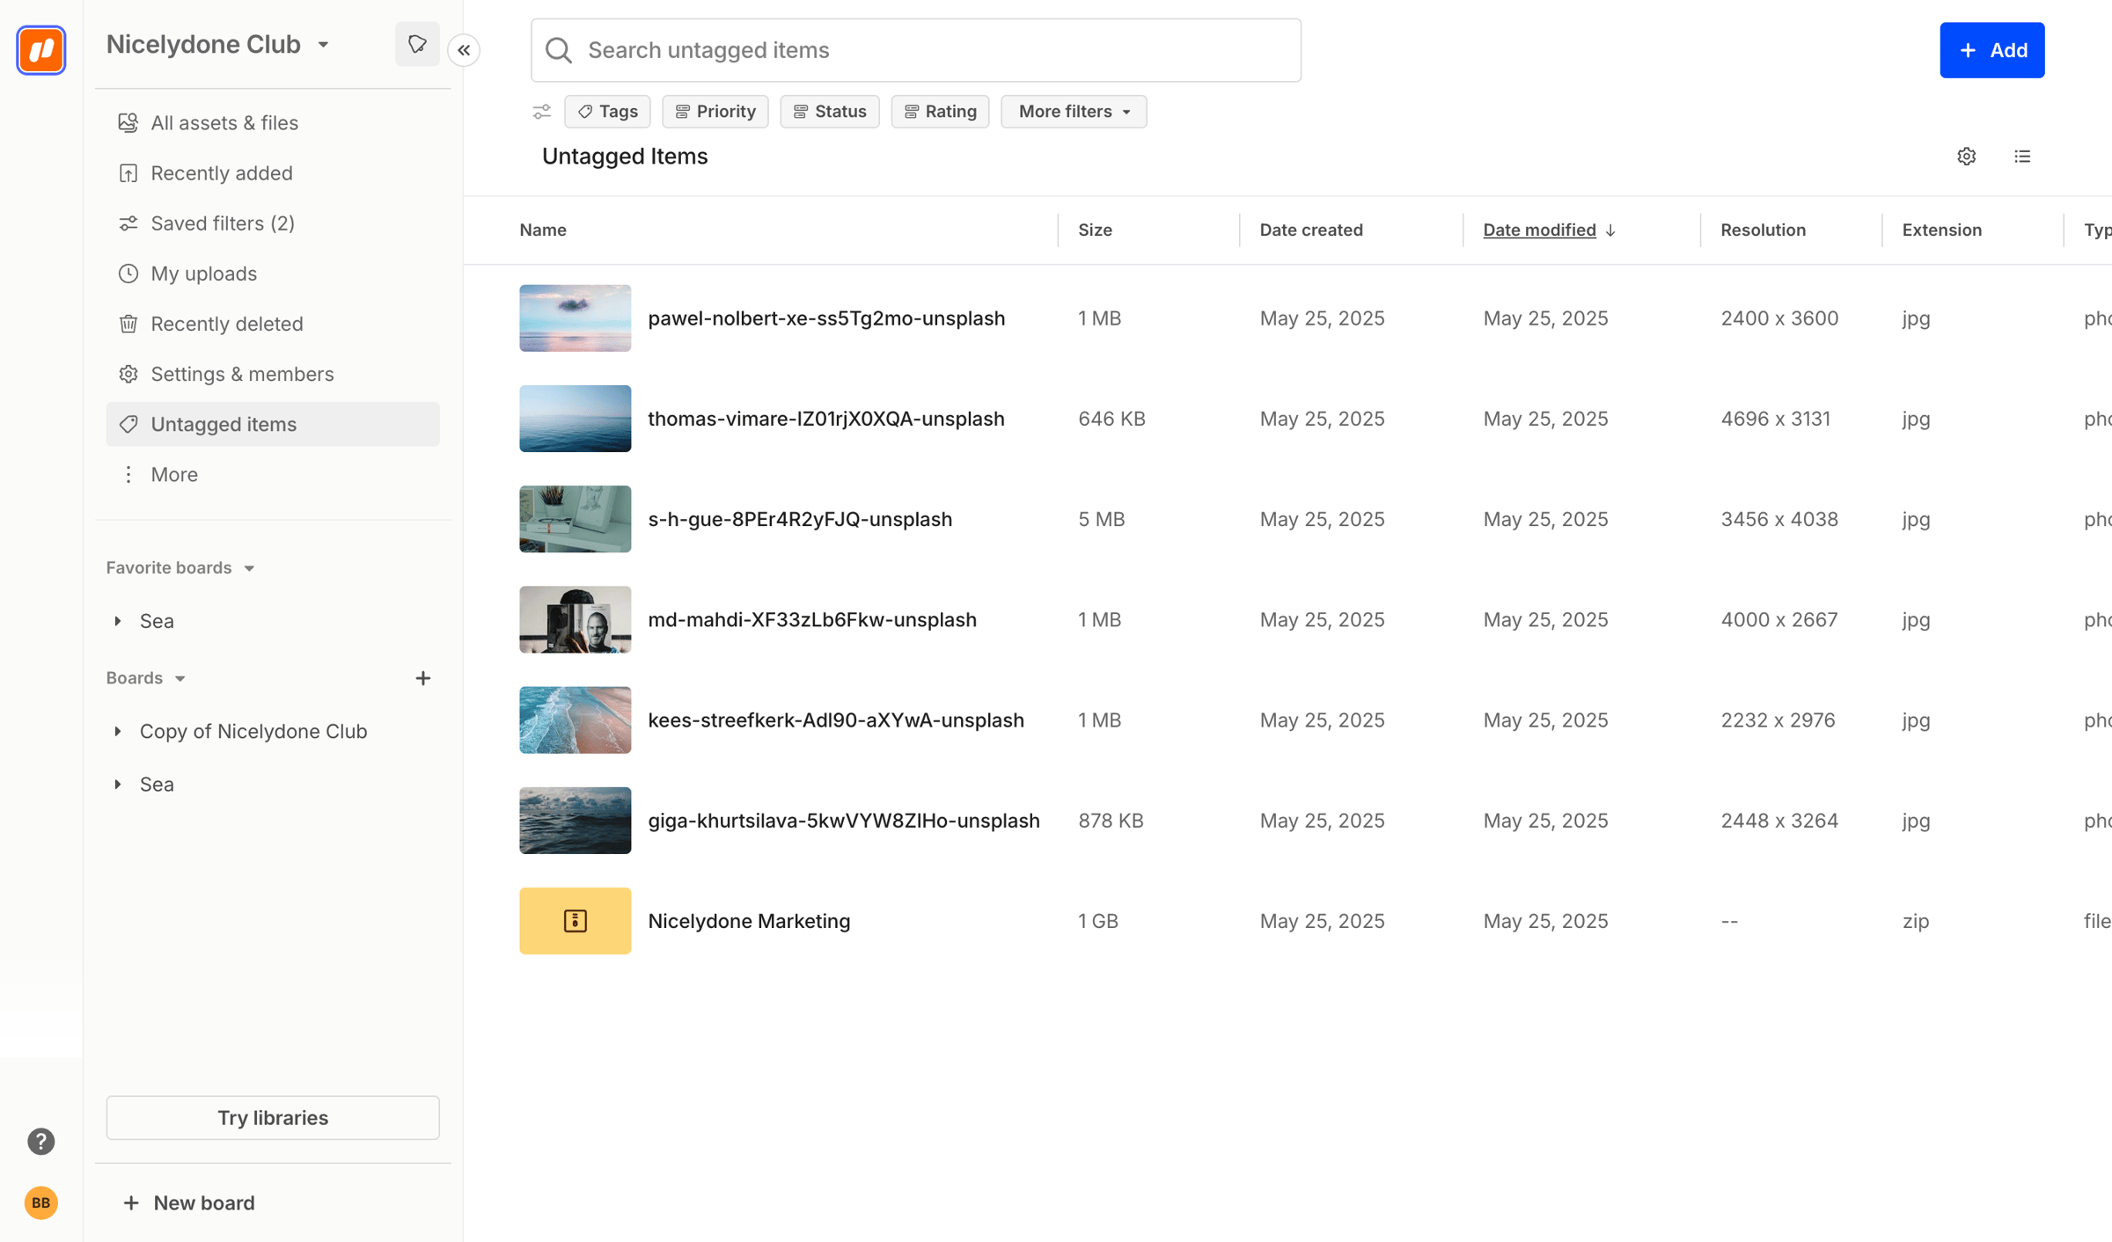Open the Tags filter
Screen dimensions: 2112x1242
tap(607, 112)
